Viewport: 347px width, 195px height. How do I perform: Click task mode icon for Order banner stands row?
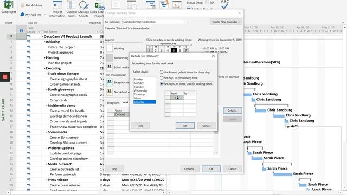pyautogui.click(x=29, y=84)
